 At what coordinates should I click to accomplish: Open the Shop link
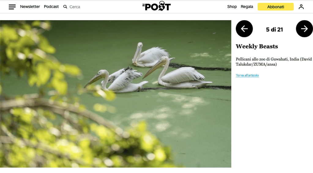coord(232,7)
